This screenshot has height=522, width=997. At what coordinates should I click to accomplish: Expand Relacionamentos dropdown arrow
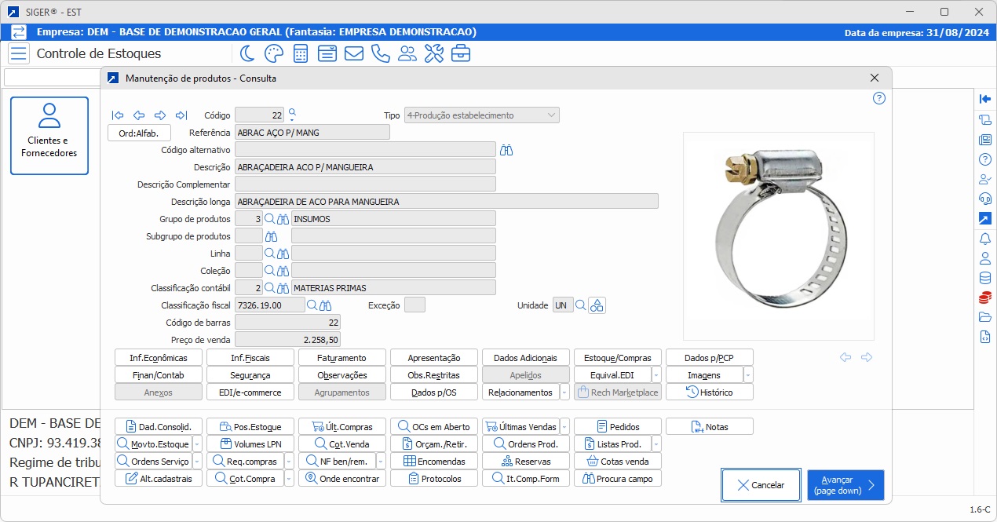(x=564, y=392)
